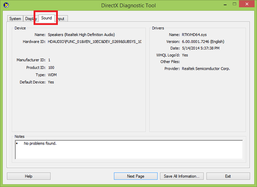Maximize the DirectX Diagnostic Tool window
The height and width of the screenshot is (187, 257).
tap(235, 4)
